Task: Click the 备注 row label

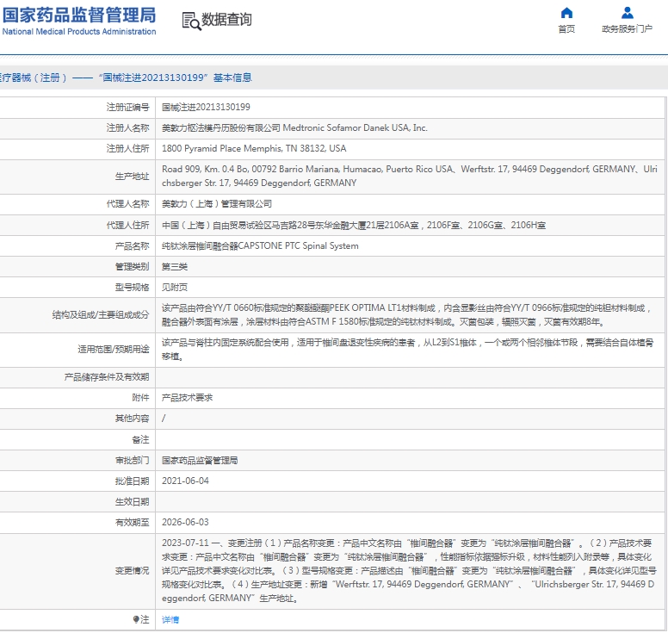Action: (140, 439)
